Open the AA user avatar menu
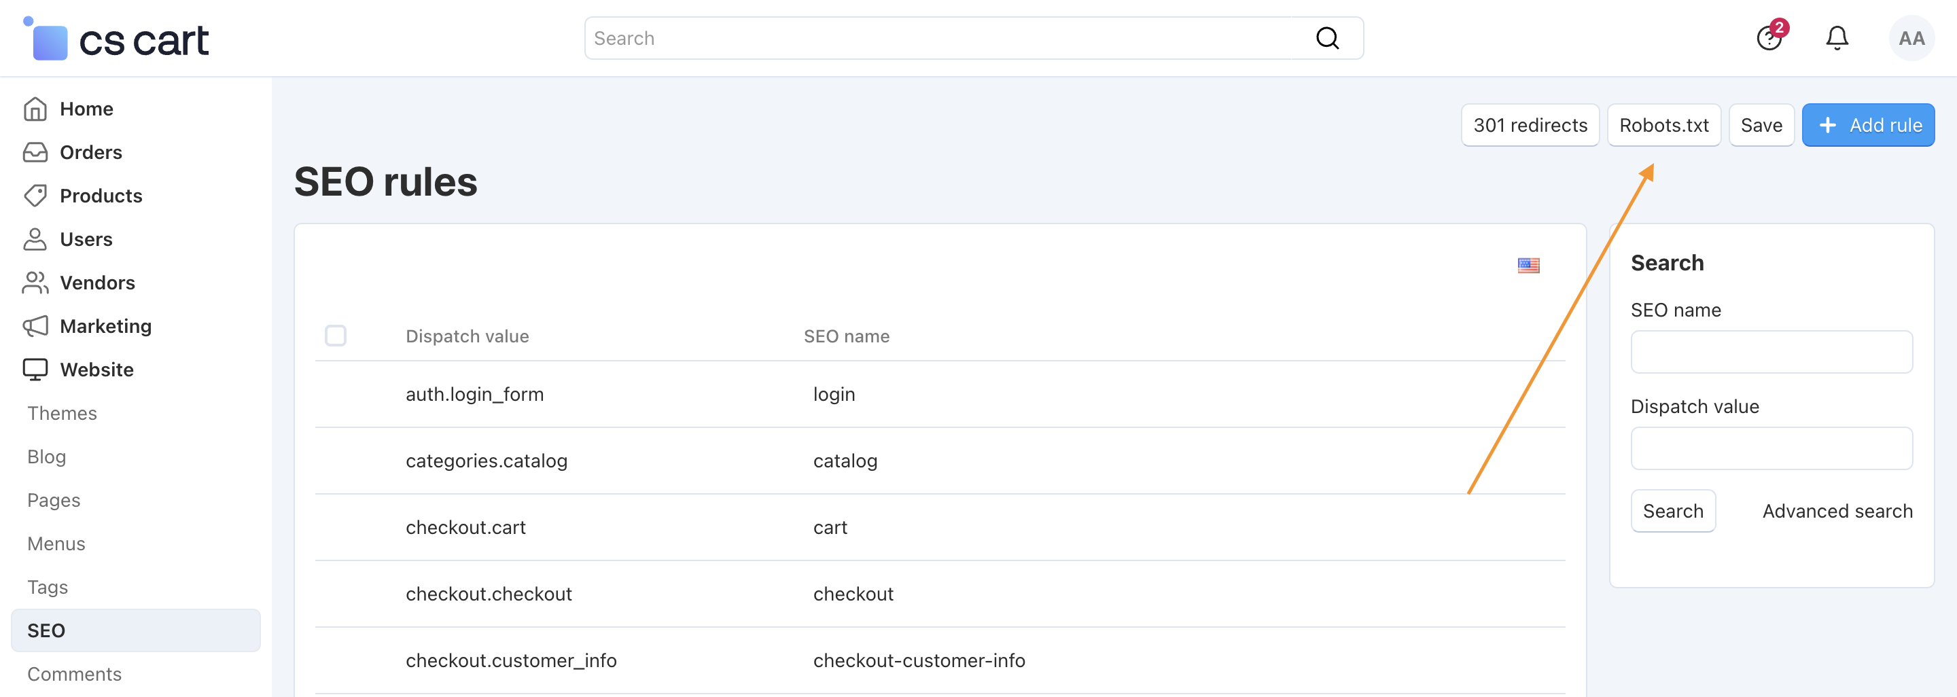The image size is (1957, 697). [1911, 38]
